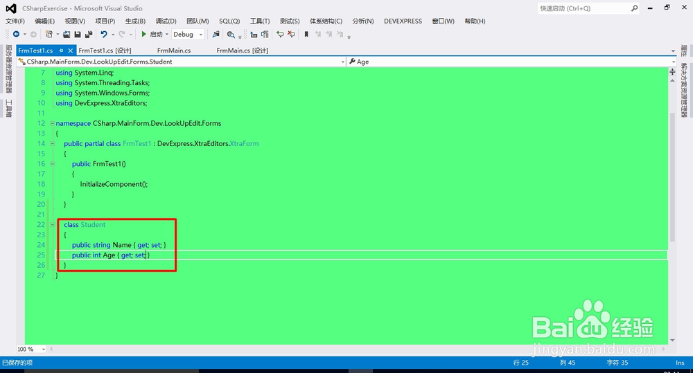Click the clear bookmarks icon
The width and height of the screenshot is (693, 373).
(x=340, y=34)
